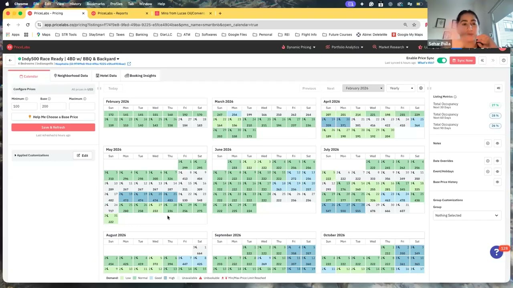Screen dimensions: 513x288
Task: Click Help Me Choose a Base Price
Action: pos(53,117)
